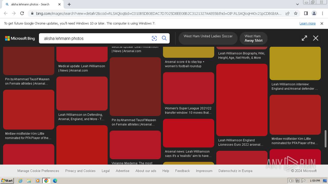Image resolution: width=328 pixels, height=184 pixels.
Task: Open thumbnail above Mintlaw midfielder Kim Little, first column
Action: tap(29, 110)
